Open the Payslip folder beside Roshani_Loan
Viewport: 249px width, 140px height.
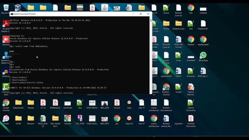166,25
